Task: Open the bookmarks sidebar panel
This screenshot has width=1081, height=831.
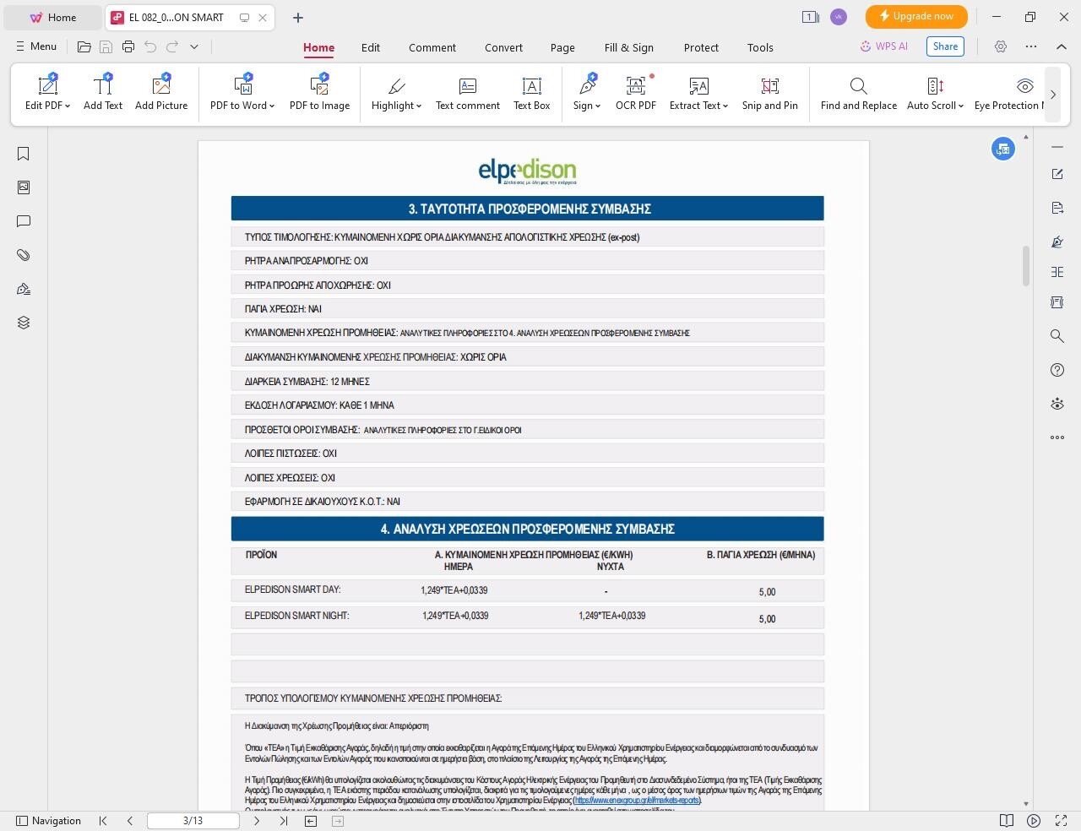Action: 24,154
